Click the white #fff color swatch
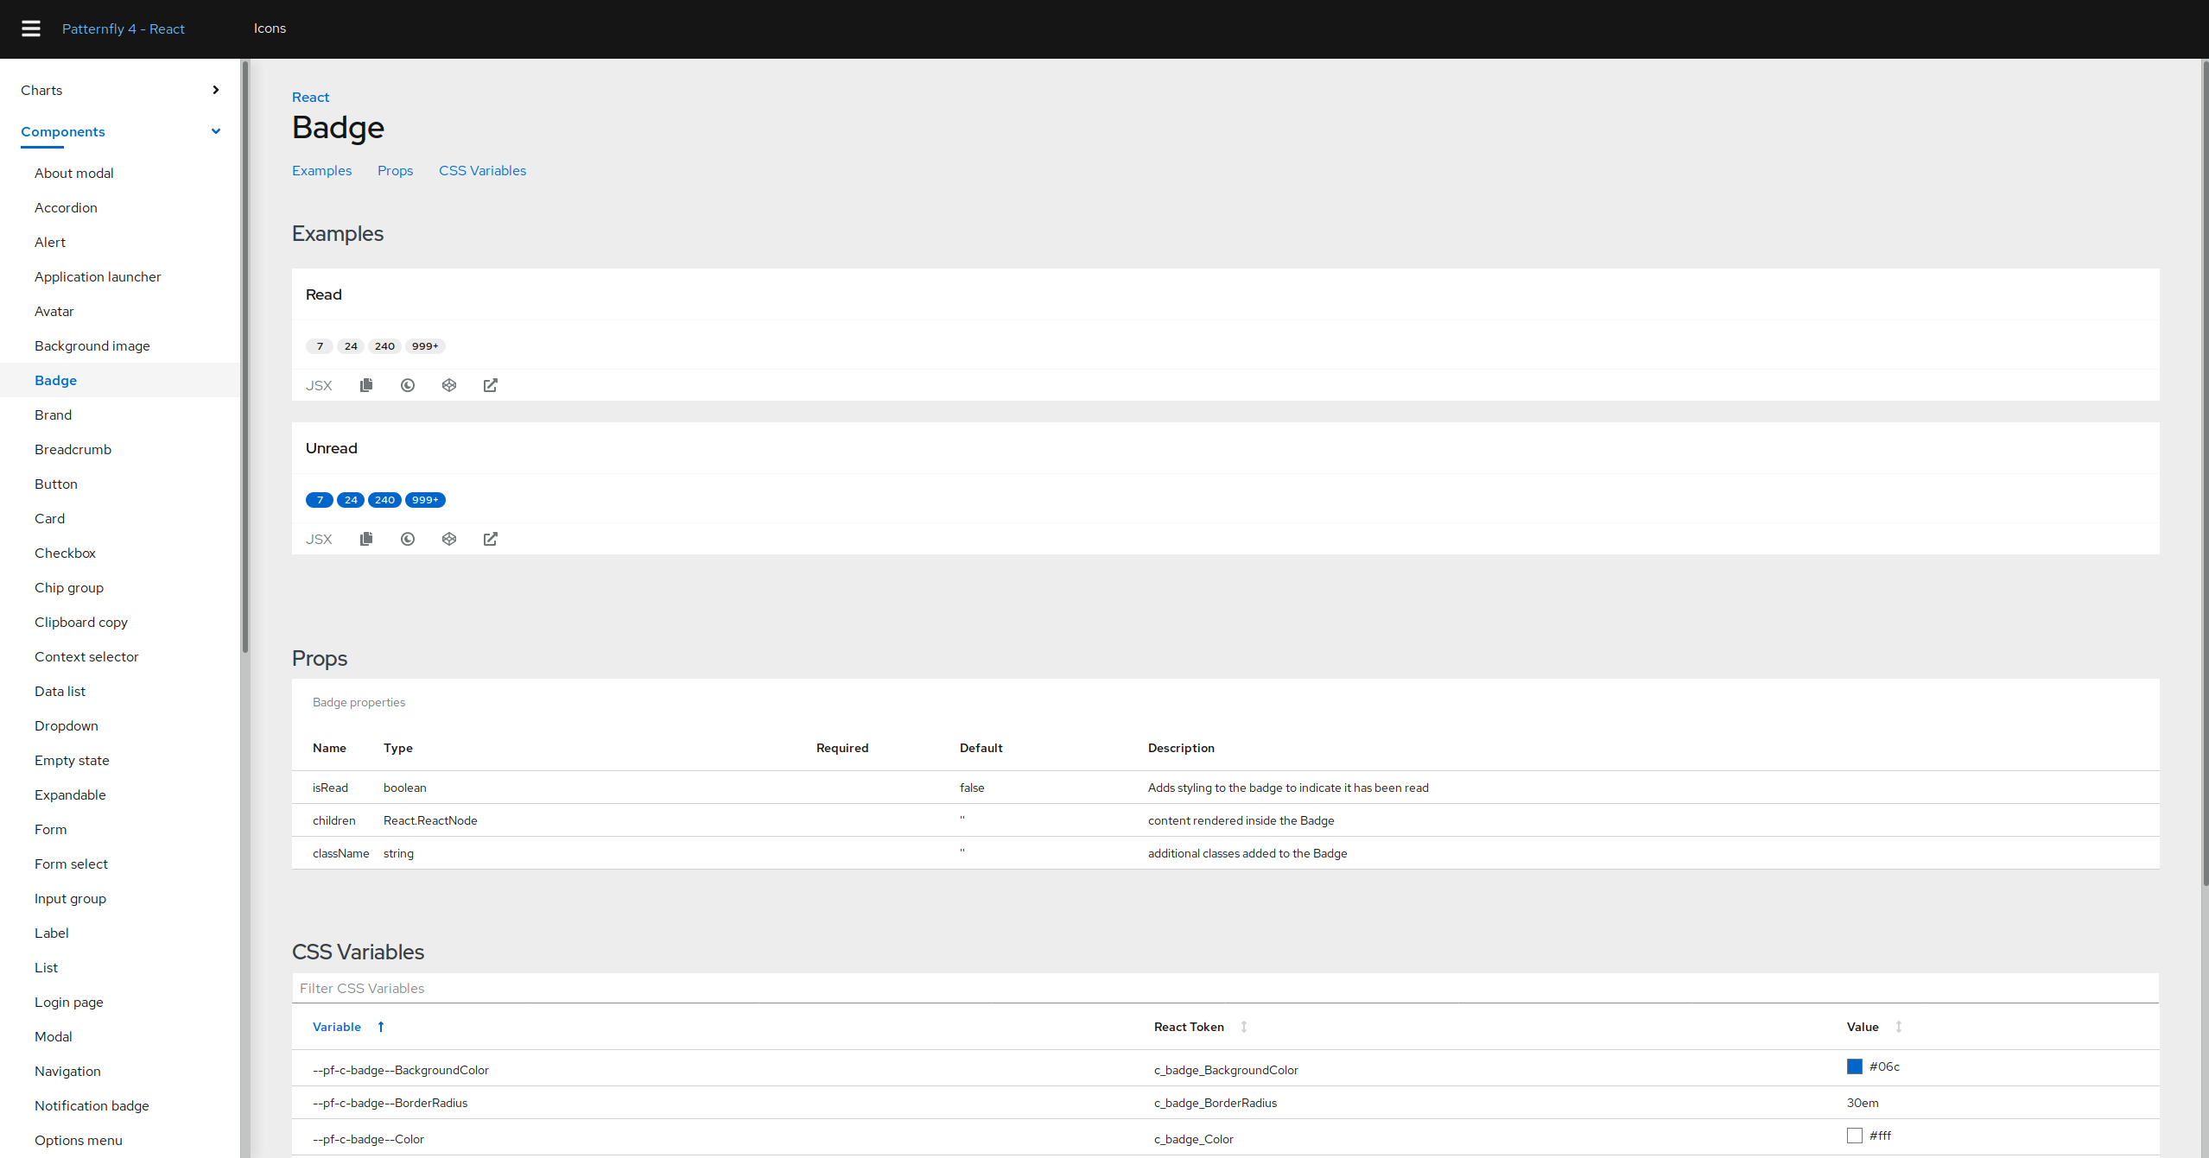The height and width of the screenshot is (1158, 2209). (x=1854, y=1136)
